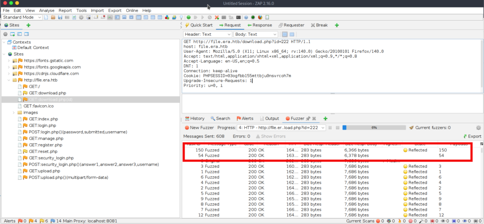Click the Save Session floppy disk icon
The image size is (484, 224).
[60, 17]
